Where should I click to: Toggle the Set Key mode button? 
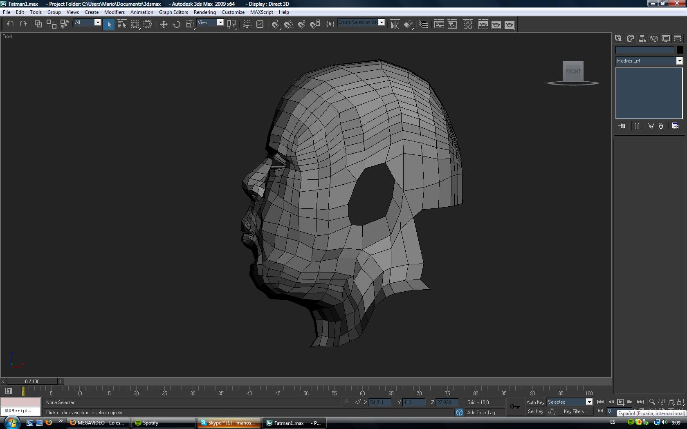pos(535,411)
